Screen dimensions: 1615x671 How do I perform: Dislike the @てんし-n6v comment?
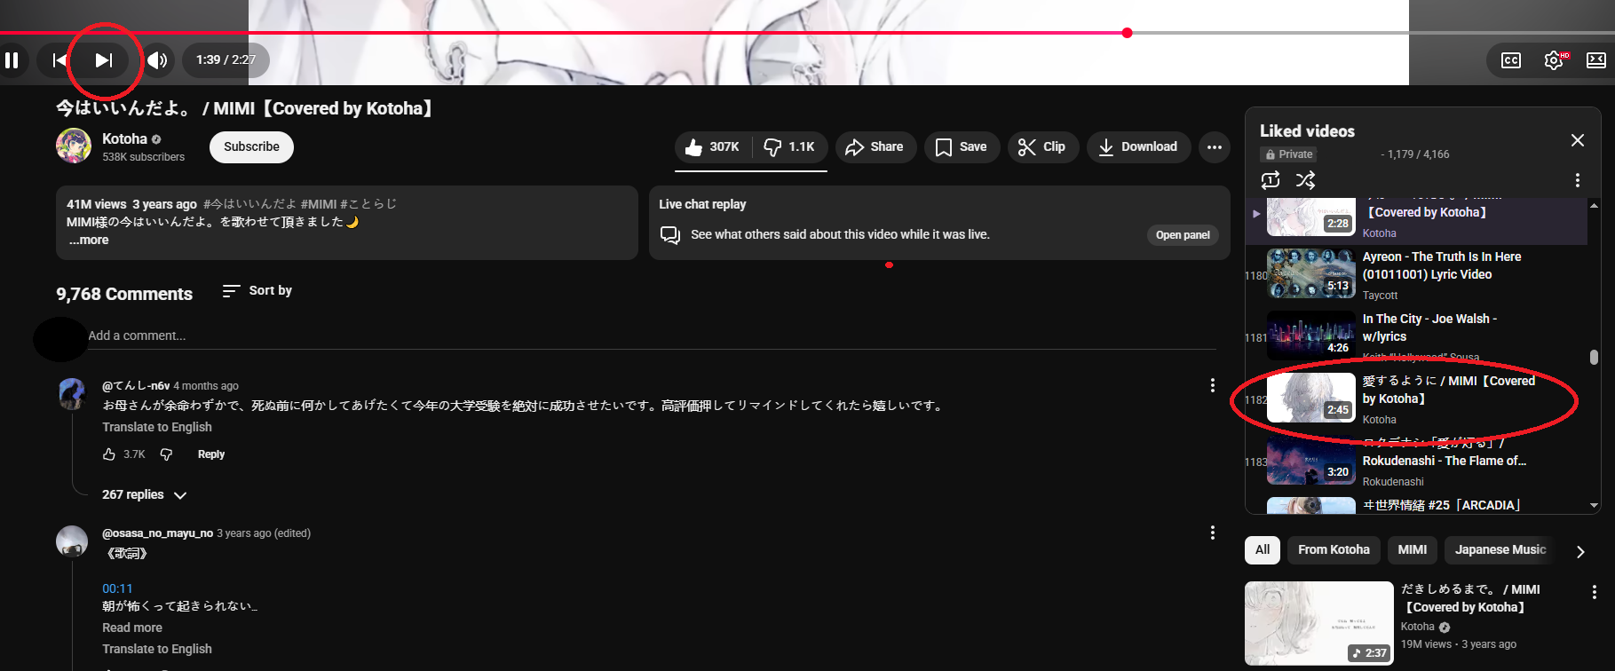[166, 454]
